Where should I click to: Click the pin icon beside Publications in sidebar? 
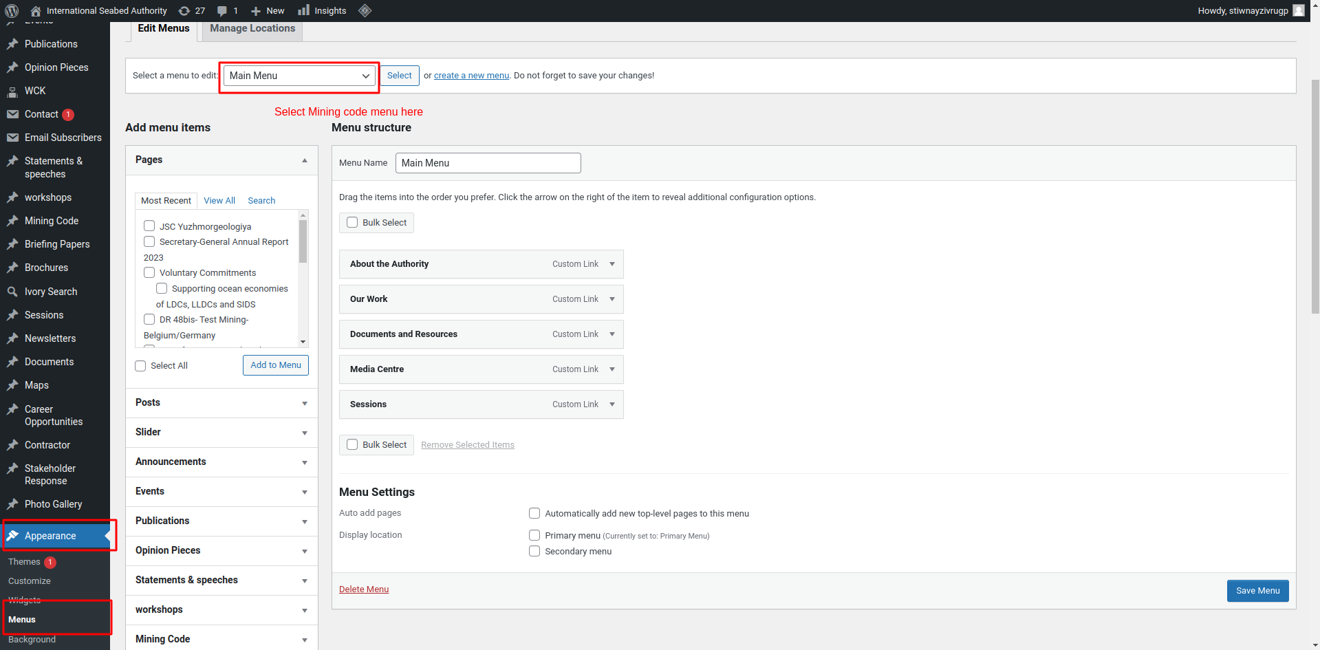pyautogui.click(x=12, y=44)
